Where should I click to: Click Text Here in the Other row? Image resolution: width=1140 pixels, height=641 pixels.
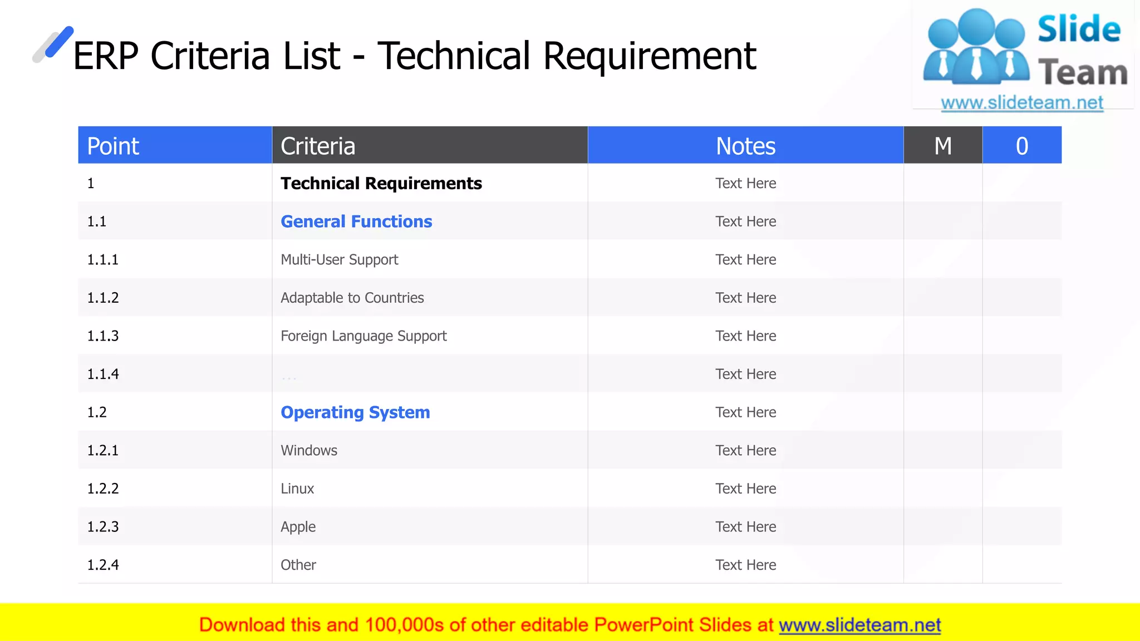tap(745, 565)
